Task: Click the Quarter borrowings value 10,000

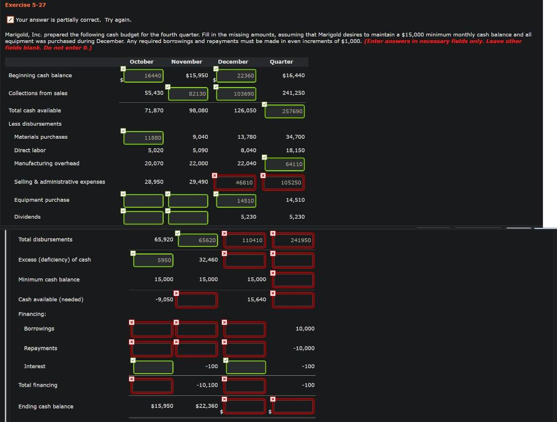Action: 305,328
